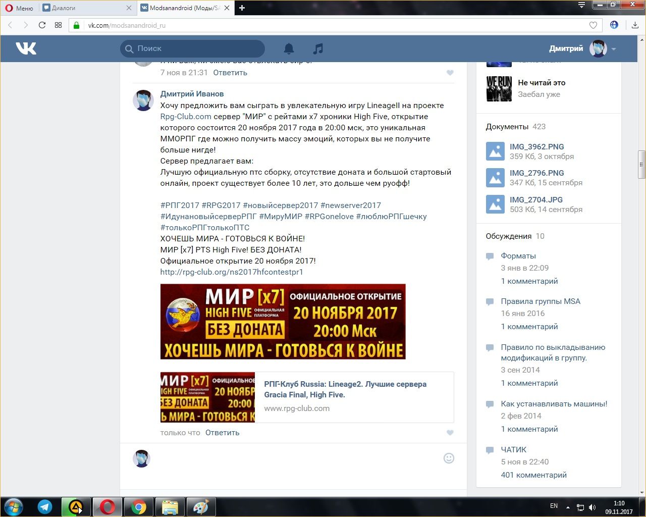Click the #РПГ2017 hashtag
This screenshot has width=646, height=517.
tap(180, 205)
